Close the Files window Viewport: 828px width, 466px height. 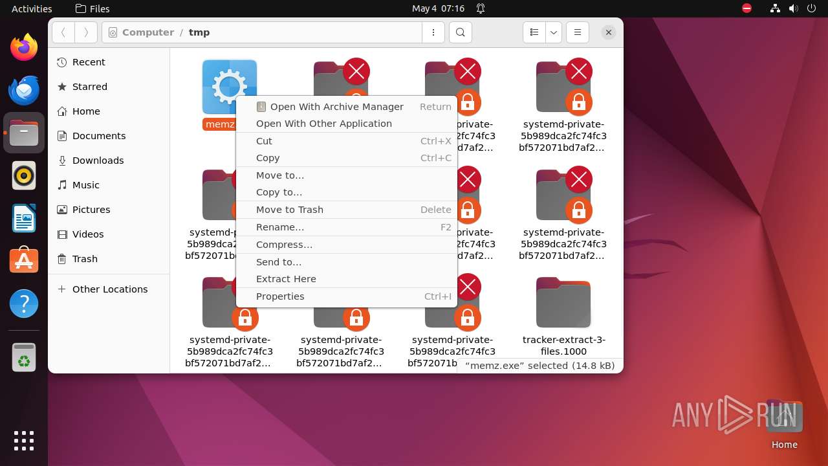(608, 32)
